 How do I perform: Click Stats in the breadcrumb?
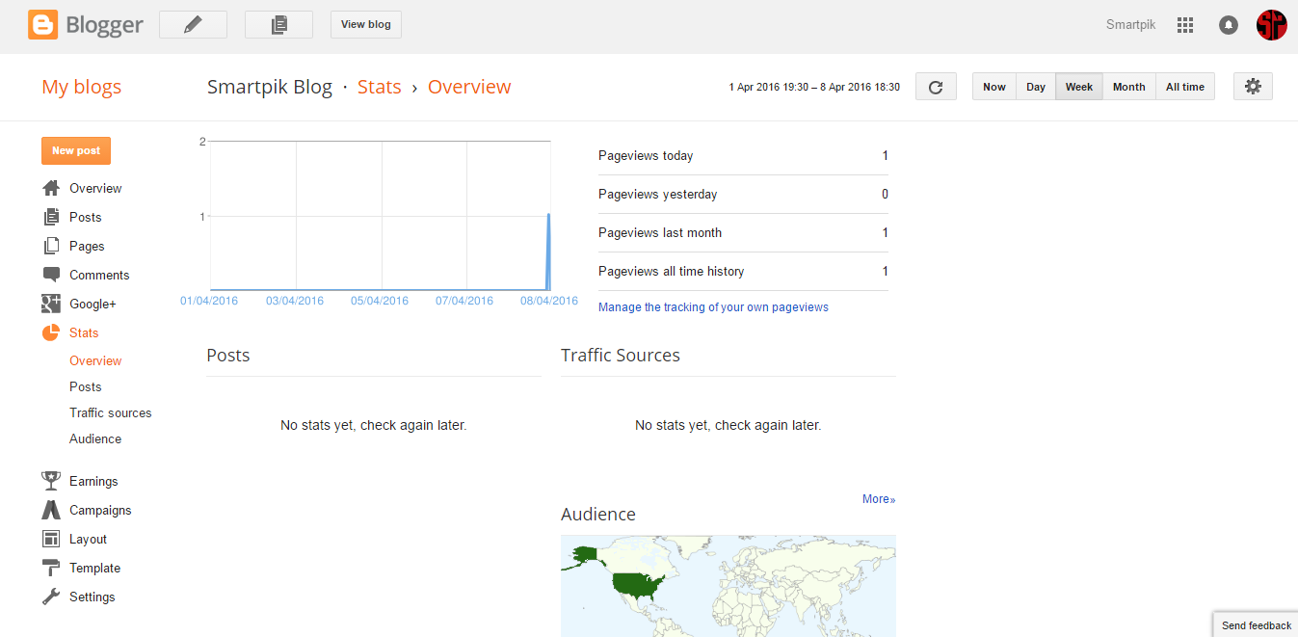point(379,87)
